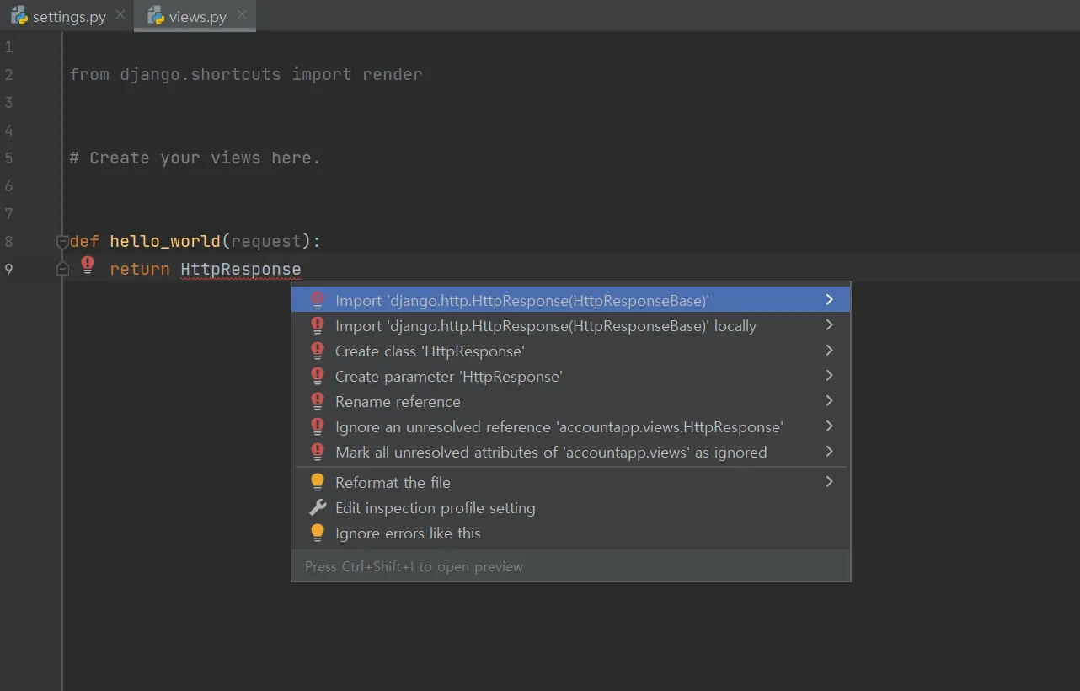The height and width of the screenshot is (691, 1080).
Task: Collapse the hello_world function fold marker on line 8
Action: (x=62, y=242)
